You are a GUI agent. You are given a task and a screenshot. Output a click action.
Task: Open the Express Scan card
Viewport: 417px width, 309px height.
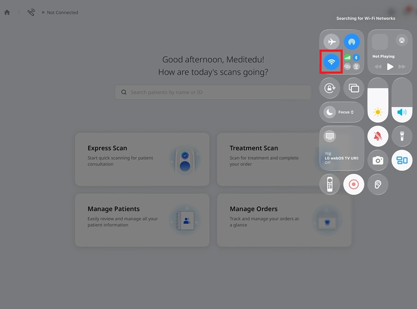[142, 159]
